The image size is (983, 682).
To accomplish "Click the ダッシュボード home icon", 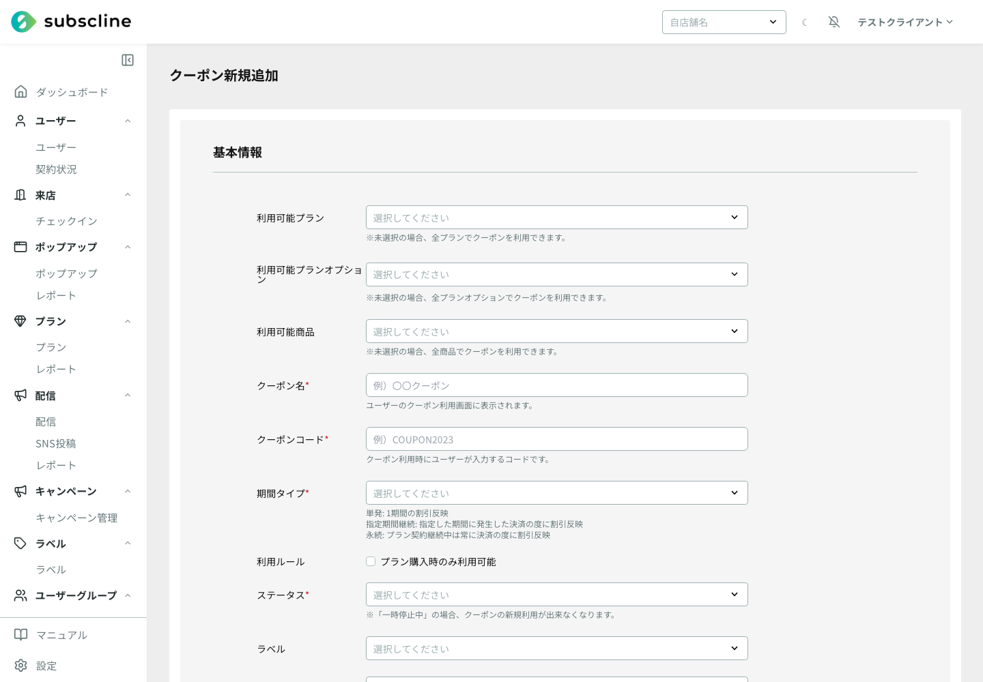I will 21,91.
